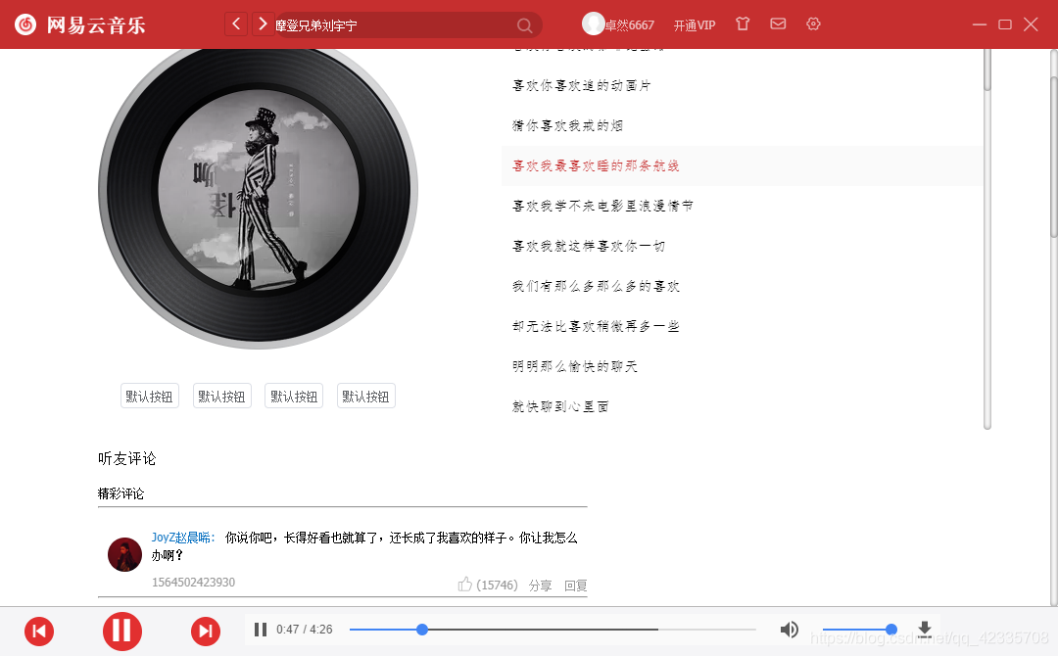Select lyric 喜欢我学不来电影里浪漫情节
Image resolution: width=1058 pixels, height=656 pixels.
602,206
